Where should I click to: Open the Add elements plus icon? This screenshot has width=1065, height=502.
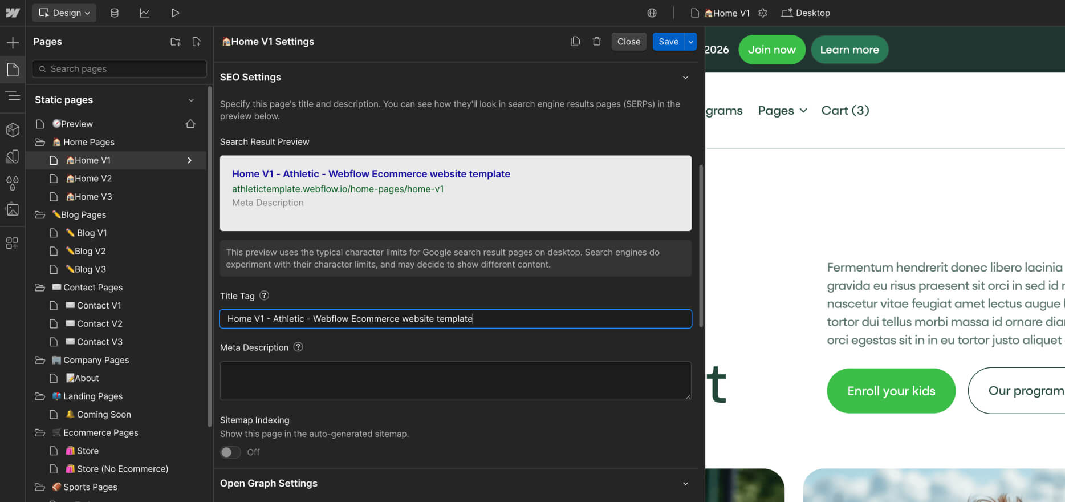coord(13,42)
